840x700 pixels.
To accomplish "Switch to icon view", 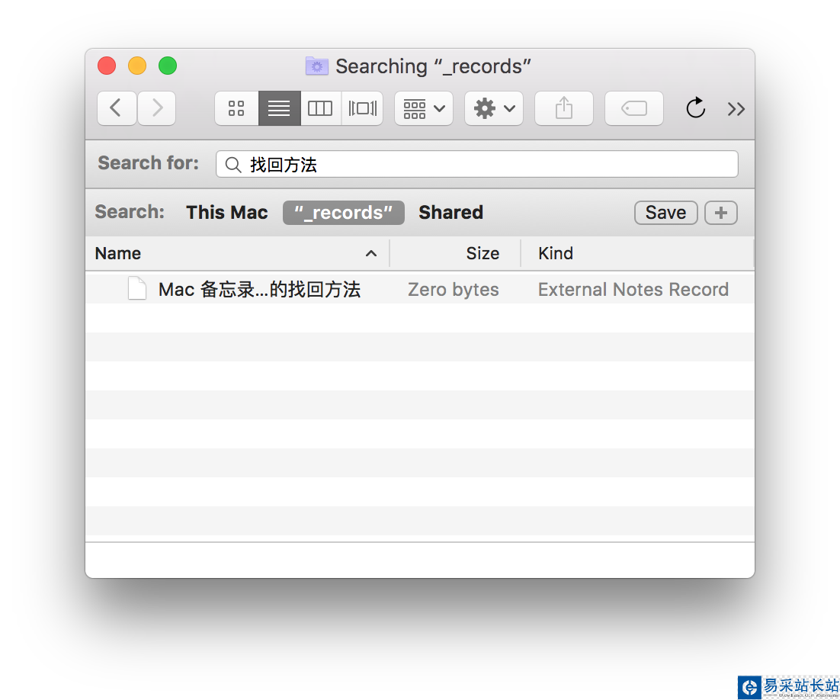I will [x=236, y=108].
